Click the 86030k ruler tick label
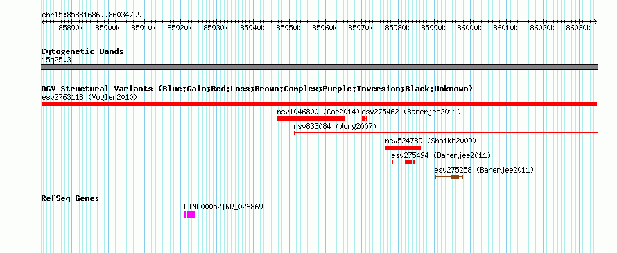The width and height of the screenshot is (617, 253). click(x=578, y=28)
